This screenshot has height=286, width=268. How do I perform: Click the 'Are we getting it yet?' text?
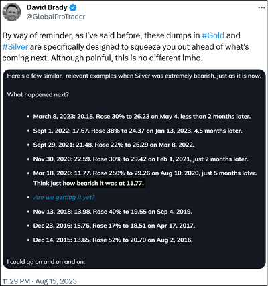tap(64, 198)
